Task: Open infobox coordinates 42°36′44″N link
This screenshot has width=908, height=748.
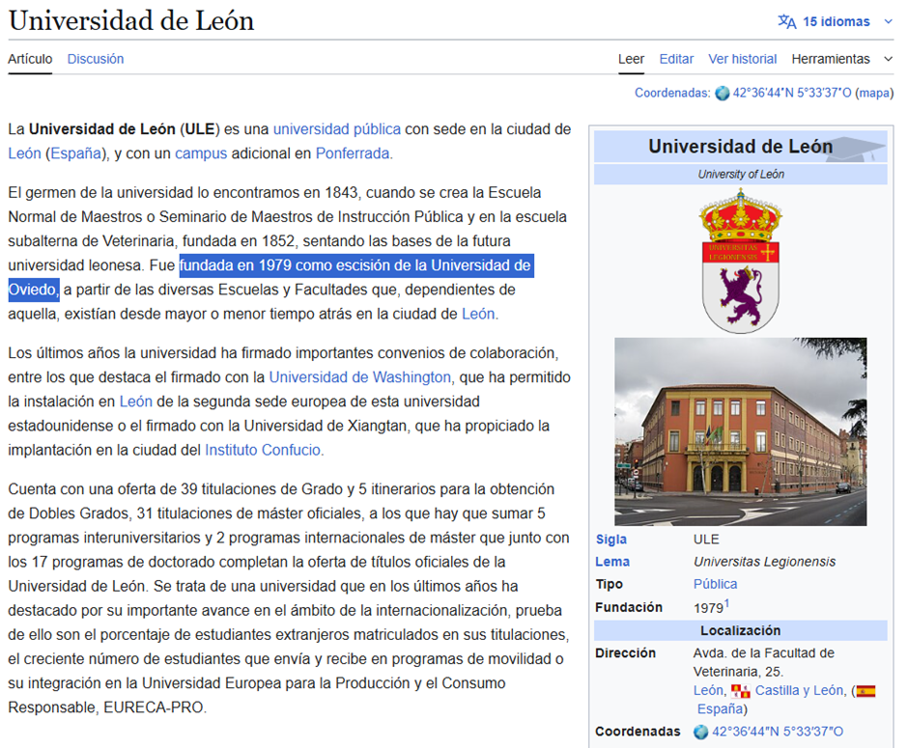Action: click(x=778, y=732)
